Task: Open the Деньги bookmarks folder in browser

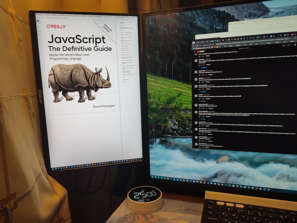Action: [269, 43]
